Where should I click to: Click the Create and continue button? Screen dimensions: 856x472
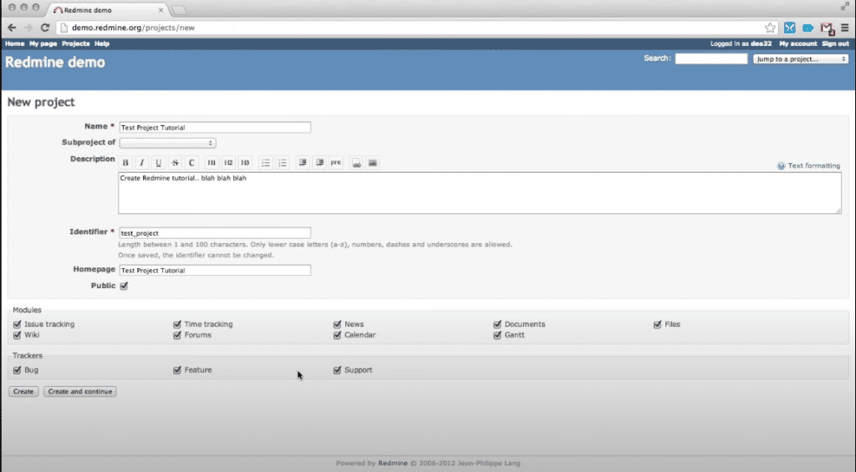click(x=79, y=391)
